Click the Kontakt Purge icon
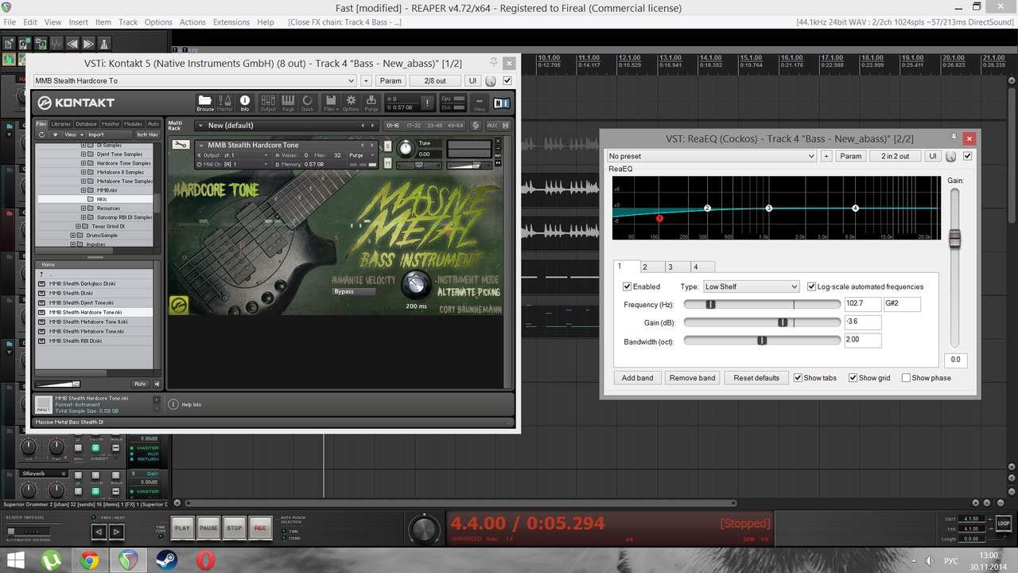The height and width of the screenshot is (573, 1018). coord(371,103)
